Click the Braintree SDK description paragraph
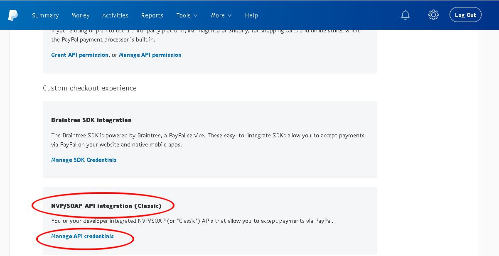 click(208, 140)
